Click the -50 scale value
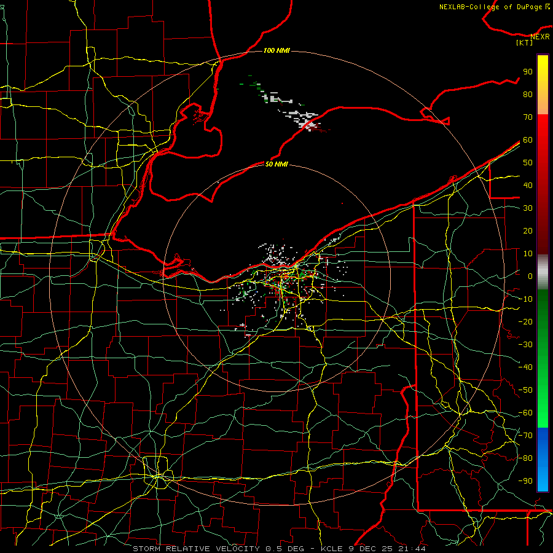Screen dimensions: 553x553 525,390
